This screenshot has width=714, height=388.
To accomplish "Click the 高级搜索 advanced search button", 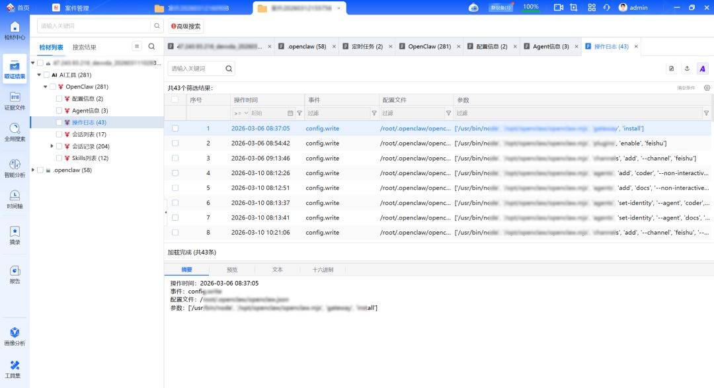I will (x=186, y=26).
